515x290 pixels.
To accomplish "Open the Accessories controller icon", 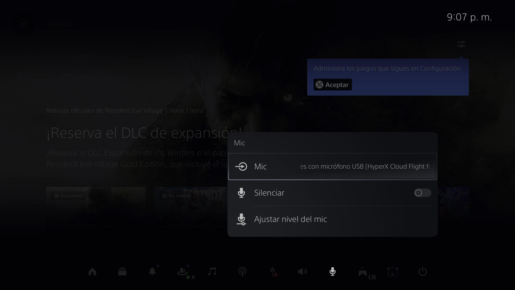I will click(x=363, y=272).
